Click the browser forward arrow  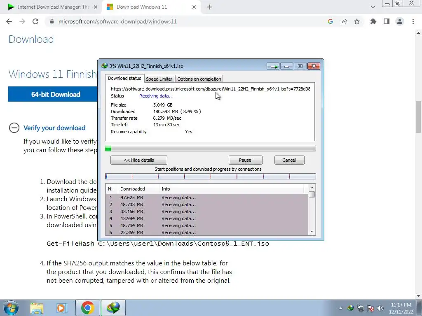(22, 21)
